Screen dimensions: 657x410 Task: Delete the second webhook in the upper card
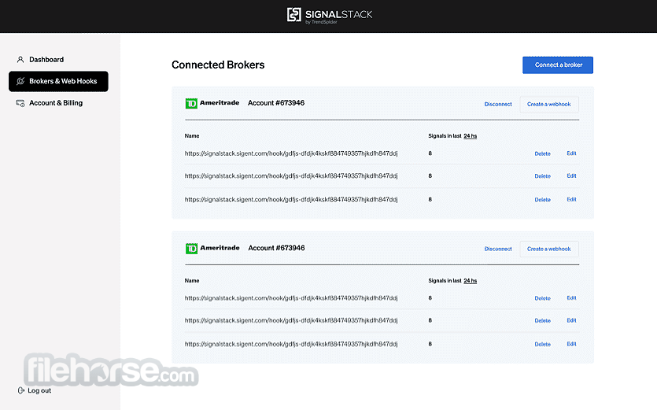[542, 176]
